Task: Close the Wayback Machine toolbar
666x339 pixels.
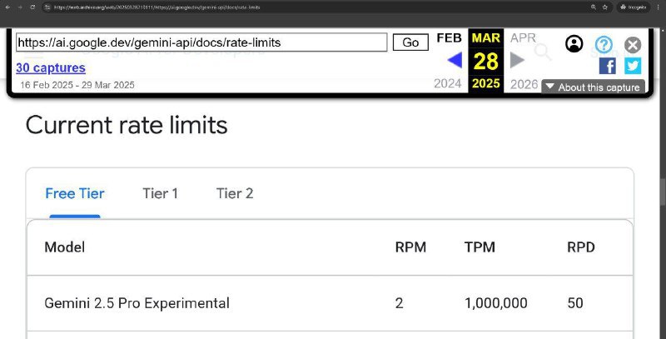Action: (x=633, y=45)
